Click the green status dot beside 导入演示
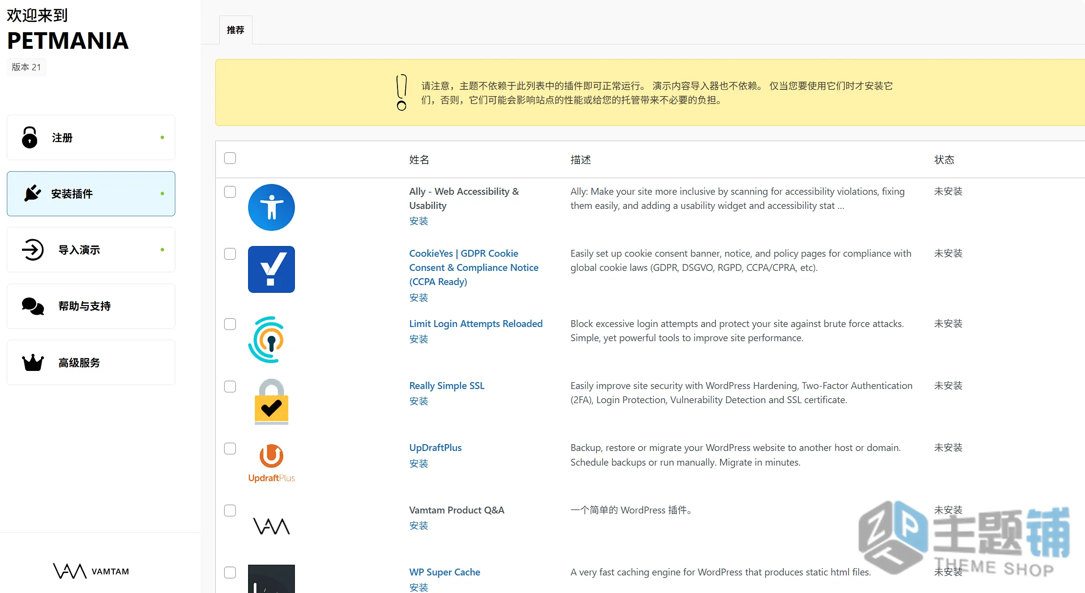This screenshot has height=593, width=1085. point(162,250)
